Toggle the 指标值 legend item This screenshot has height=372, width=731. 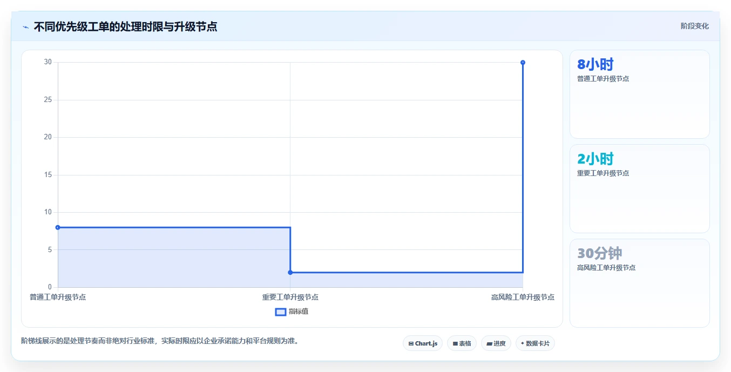pyautogui.click(x=292, y=312)
